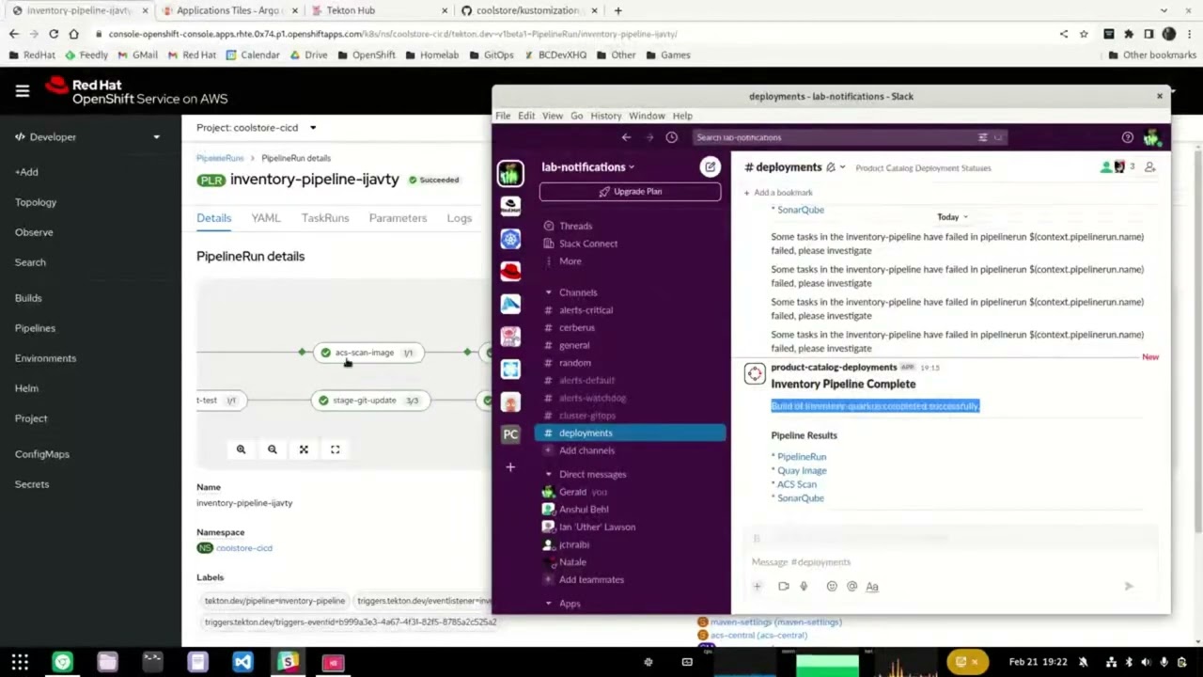
Task: Click the Message #deployments input field
Action: coord(949,562)
